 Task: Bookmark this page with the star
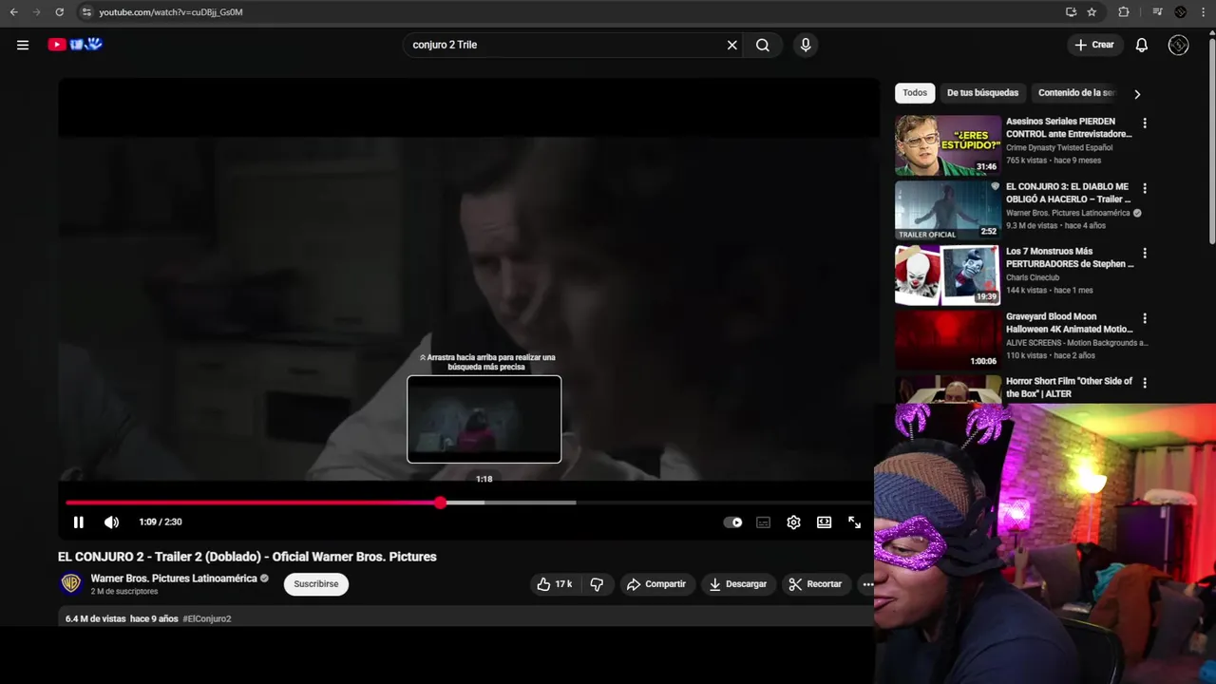click(x=1092, y=12)
